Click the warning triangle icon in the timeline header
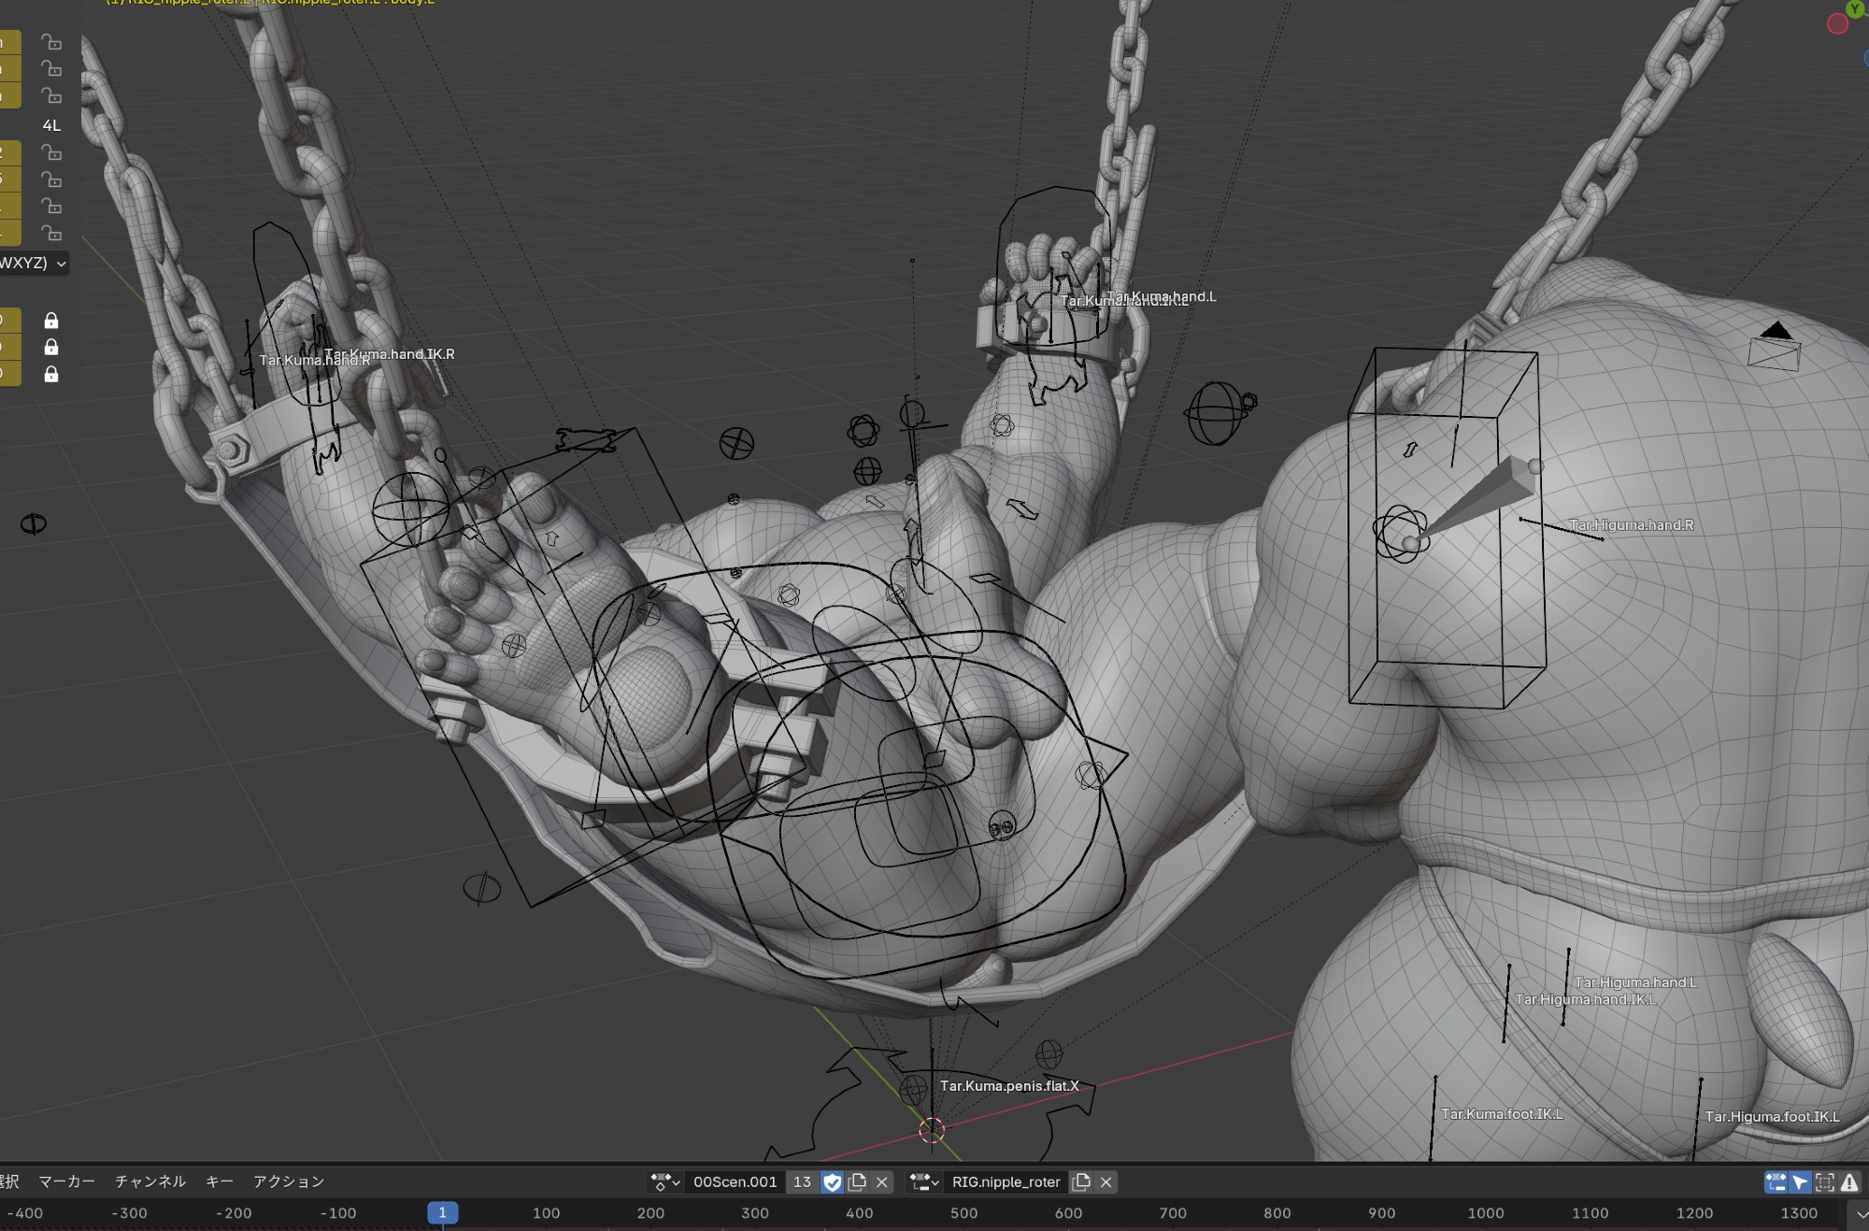Viewport: 1869px width, 1231px height. (x=1849, y=1182)
